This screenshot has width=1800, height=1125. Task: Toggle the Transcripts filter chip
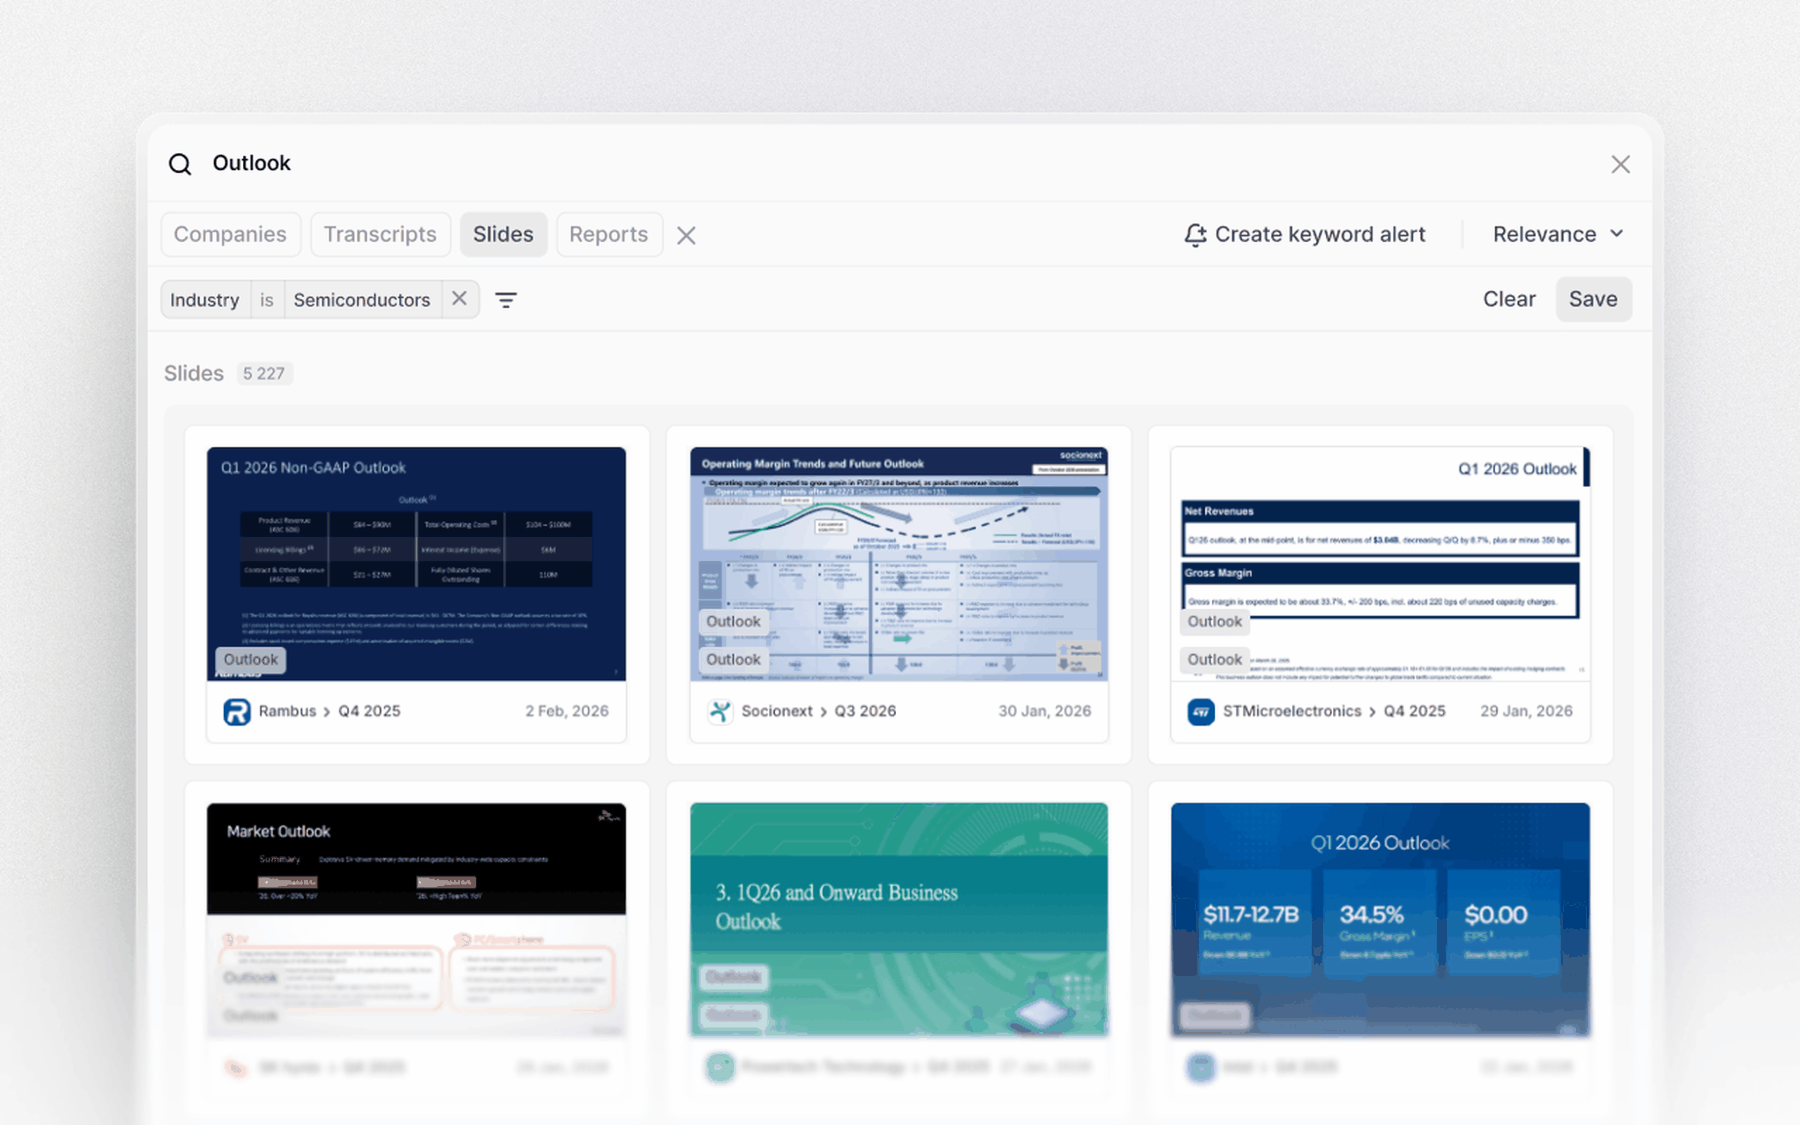coord(380,235)
